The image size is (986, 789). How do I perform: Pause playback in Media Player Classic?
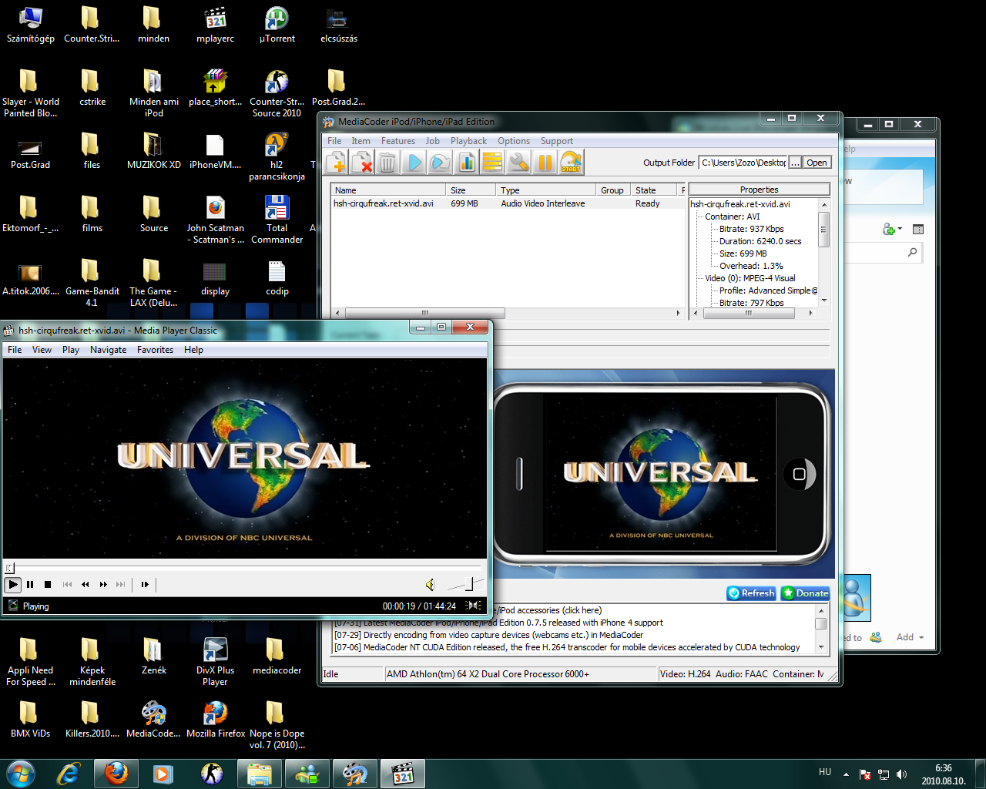[x=30, y=585]
